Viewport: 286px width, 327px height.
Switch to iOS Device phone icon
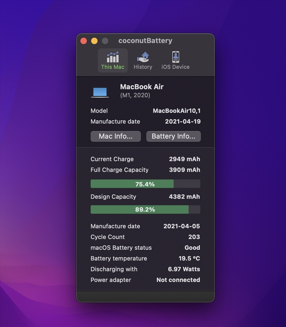click(x=175, y=57)
